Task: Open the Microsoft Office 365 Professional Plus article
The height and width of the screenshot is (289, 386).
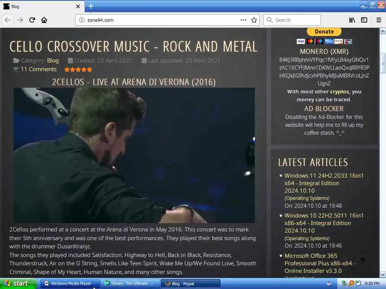Action: (x=320, y=263)
